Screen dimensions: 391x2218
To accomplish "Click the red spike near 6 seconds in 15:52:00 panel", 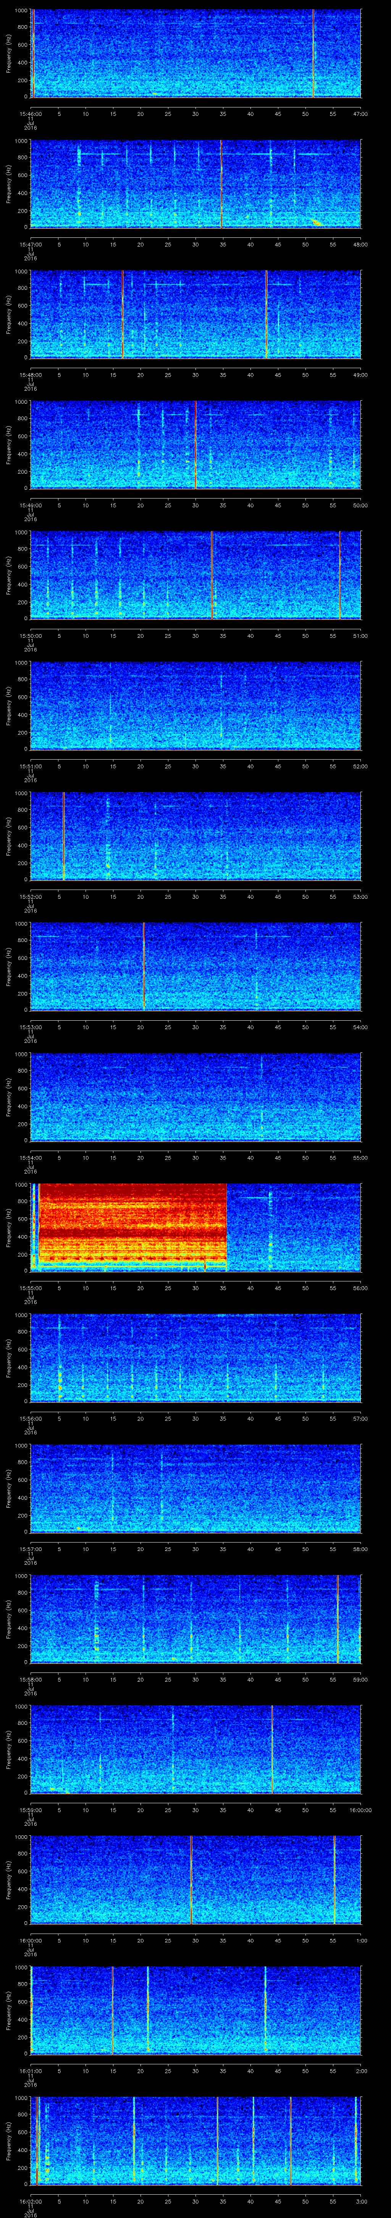I will (x=64, y=836).
